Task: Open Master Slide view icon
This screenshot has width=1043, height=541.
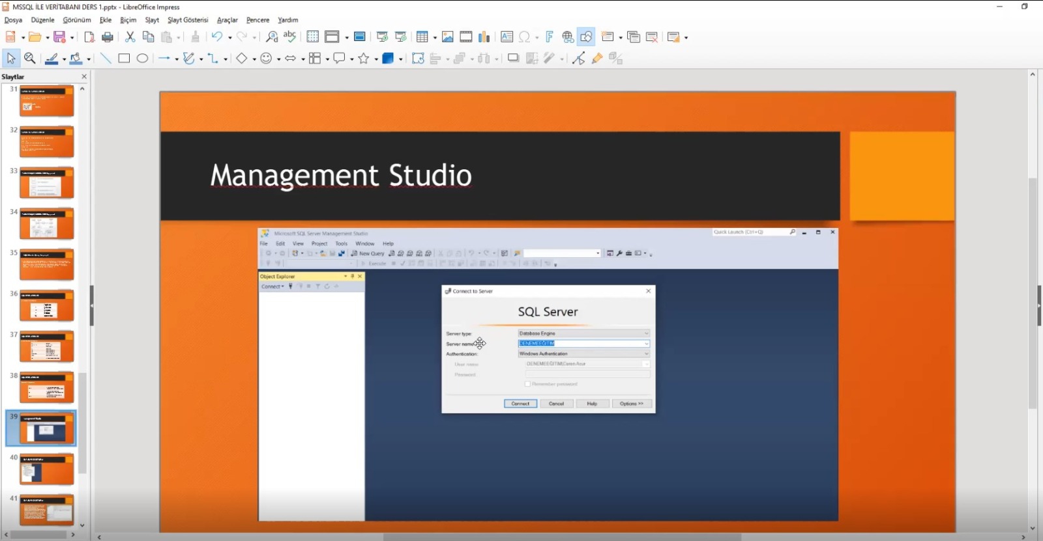Action: (359, 37)
